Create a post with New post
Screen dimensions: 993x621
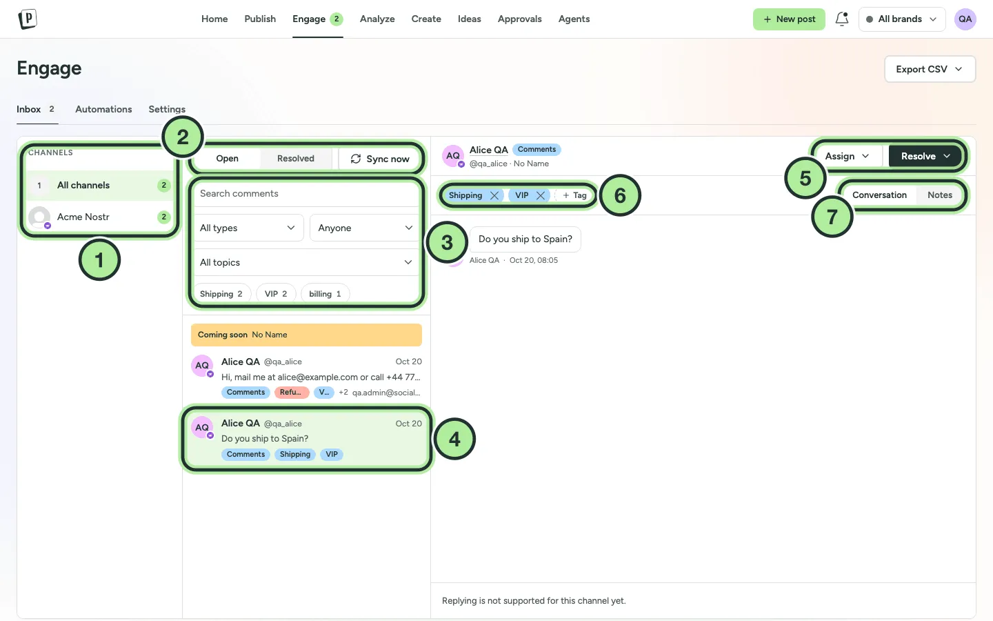tap(789, 19)
